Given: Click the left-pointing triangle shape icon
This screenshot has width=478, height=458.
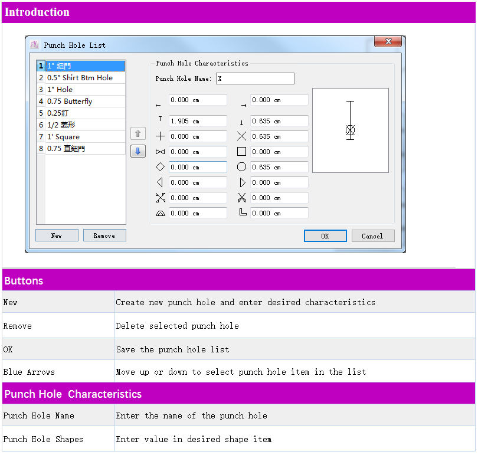Looking at the screenshot, I should coord(160,182).
